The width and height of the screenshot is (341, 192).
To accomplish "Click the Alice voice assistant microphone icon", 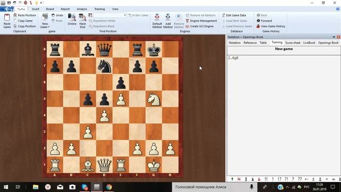I will 251,187.
